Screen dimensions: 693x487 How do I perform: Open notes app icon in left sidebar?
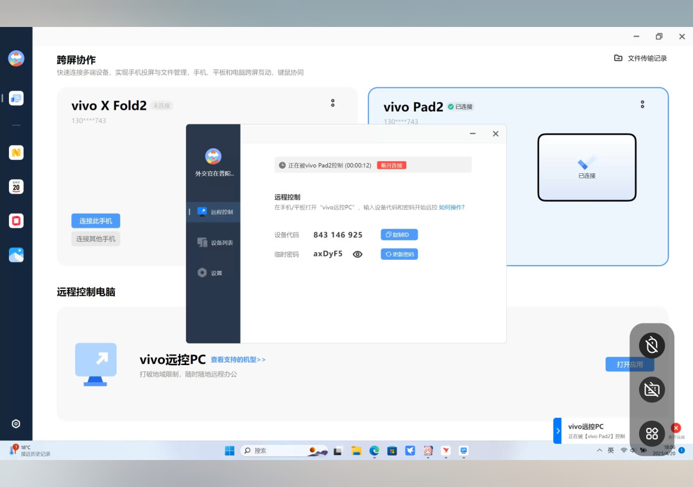[x=16, y=153]
